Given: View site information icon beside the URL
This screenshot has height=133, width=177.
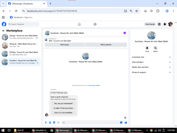Looking at the screenshot, I should coord(24,11).
